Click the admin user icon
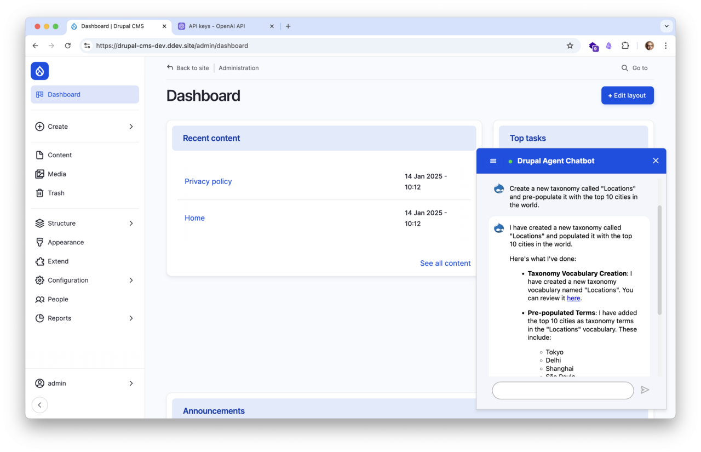Viewport: 701px width, 452px height. pos(39,384)
